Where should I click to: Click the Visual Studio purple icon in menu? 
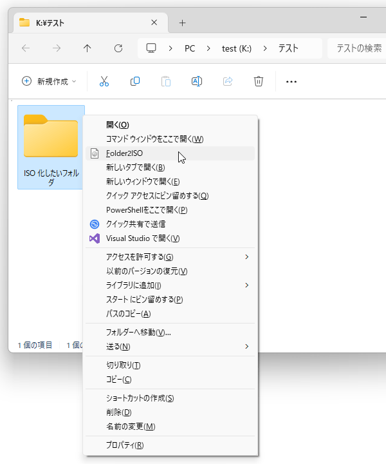pos(95,238)
